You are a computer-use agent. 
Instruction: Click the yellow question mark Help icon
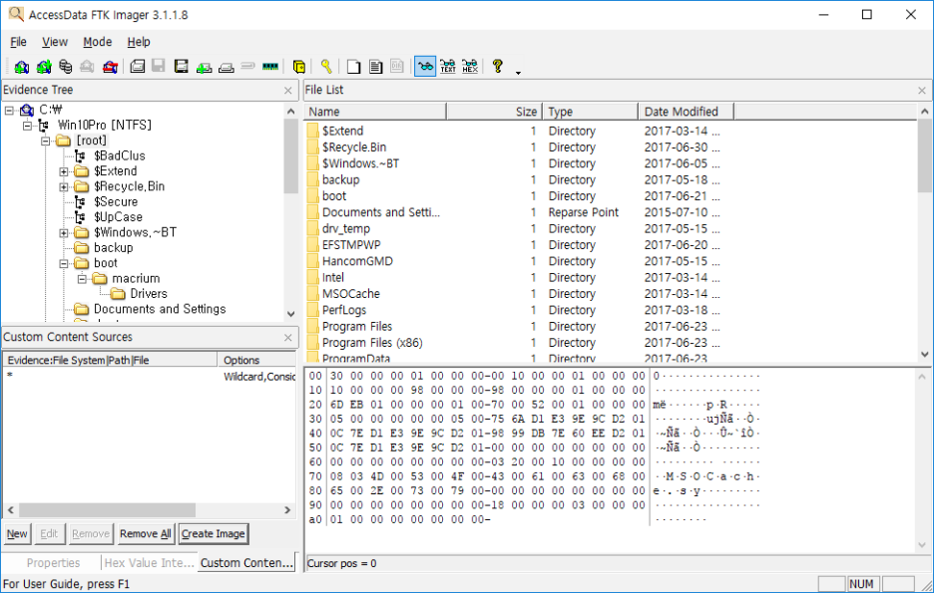pos(497,66)
